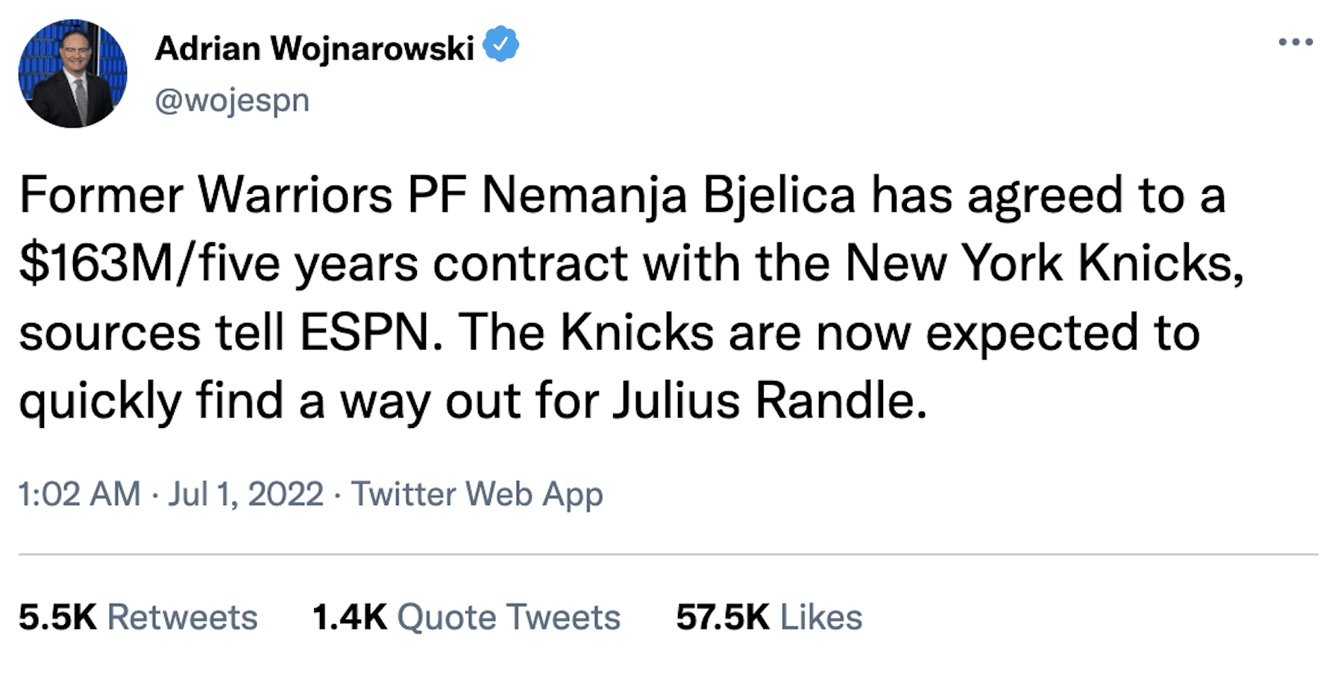Click the divider line above engagement stats
1341x674 pixels.
click(670, 553)
